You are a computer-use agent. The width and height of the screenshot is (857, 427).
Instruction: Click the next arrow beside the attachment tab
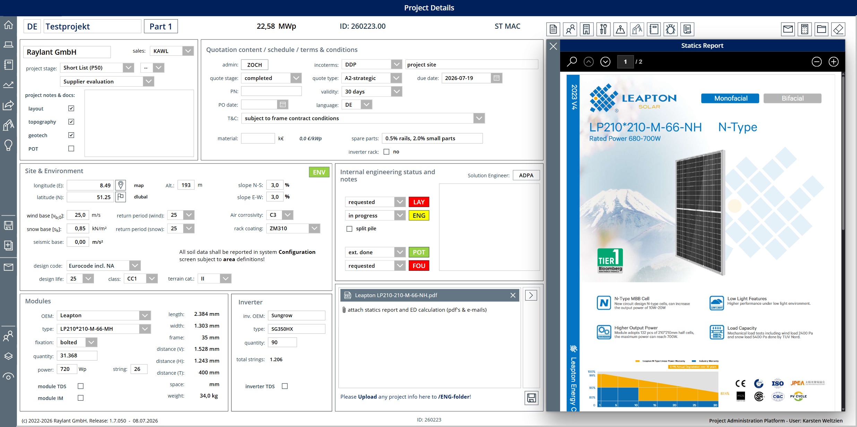[531, 295]
